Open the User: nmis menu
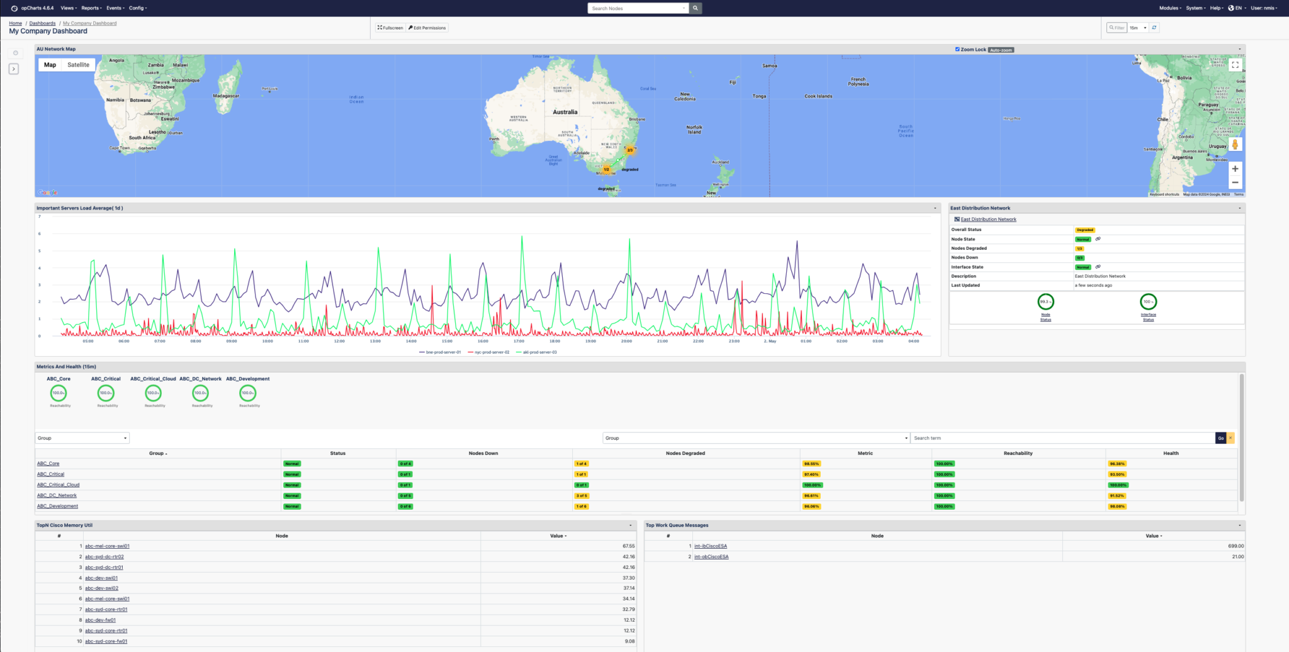The height and width of the screenshot is (652, 1289). click(1264, 8)
